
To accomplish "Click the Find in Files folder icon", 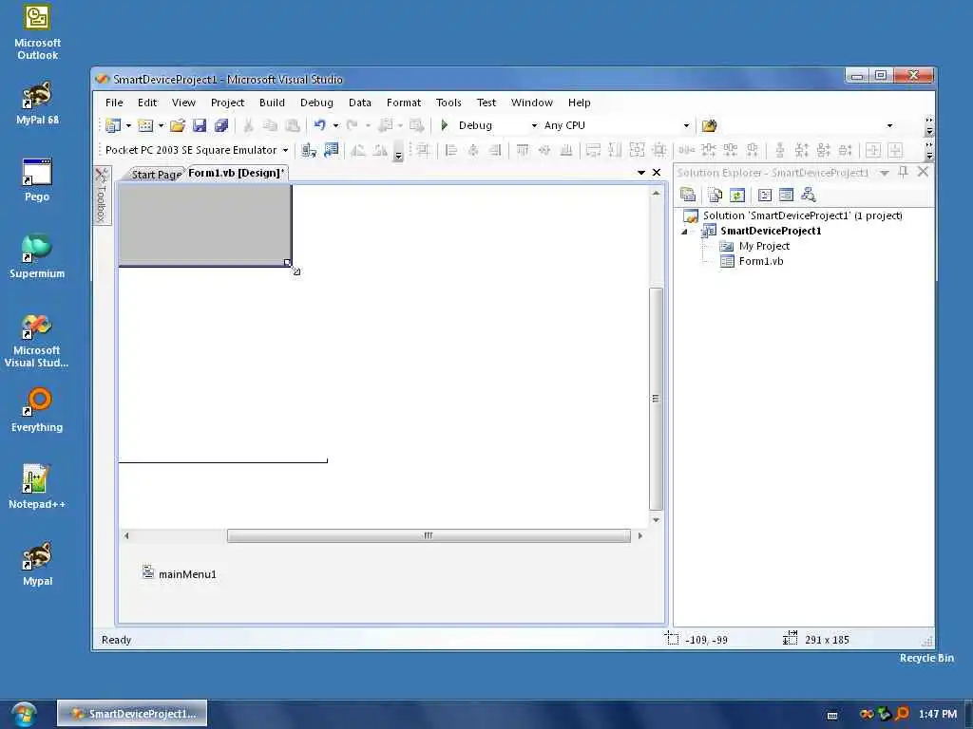I will coord(709,126).
